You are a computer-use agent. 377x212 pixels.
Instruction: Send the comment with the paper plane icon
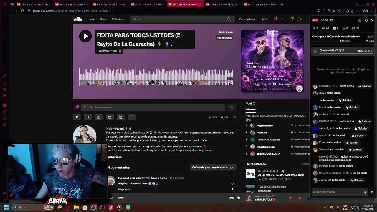point(231,107)
